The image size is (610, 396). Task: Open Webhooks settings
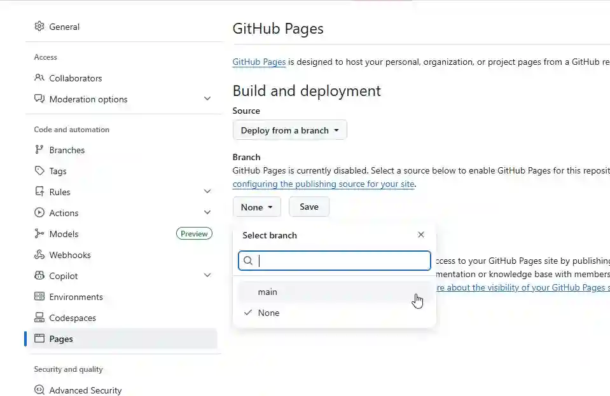(70, 255)
